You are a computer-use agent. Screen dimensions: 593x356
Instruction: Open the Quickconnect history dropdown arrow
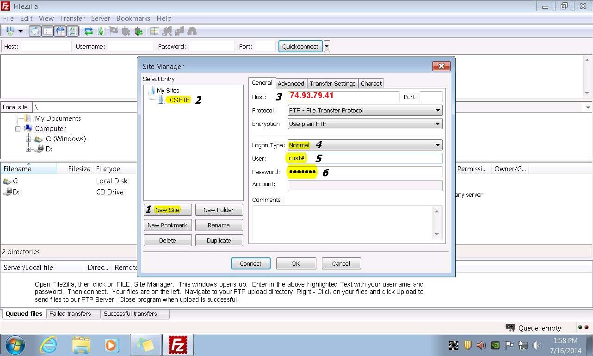[x=327, y=46]
